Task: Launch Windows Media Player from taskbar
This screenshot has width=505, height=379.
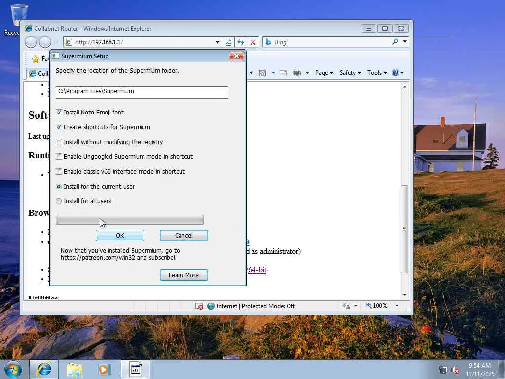Action: point(105,369)
